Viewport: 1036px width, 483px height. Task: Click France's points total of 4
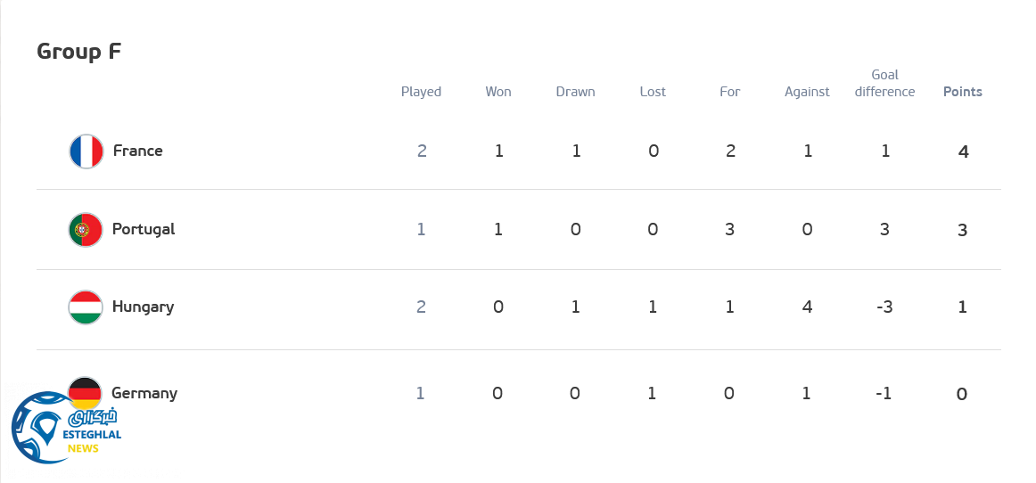click(x=963, y=151)
